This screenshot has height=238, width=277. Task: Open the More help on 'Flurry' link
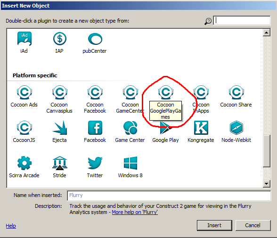pyautogui.click(x=135, y=212)
